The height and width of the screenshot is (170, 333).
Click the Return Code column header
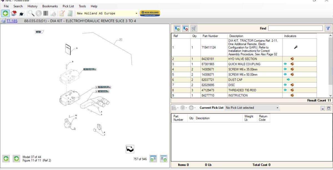click(x=263, y=118)
